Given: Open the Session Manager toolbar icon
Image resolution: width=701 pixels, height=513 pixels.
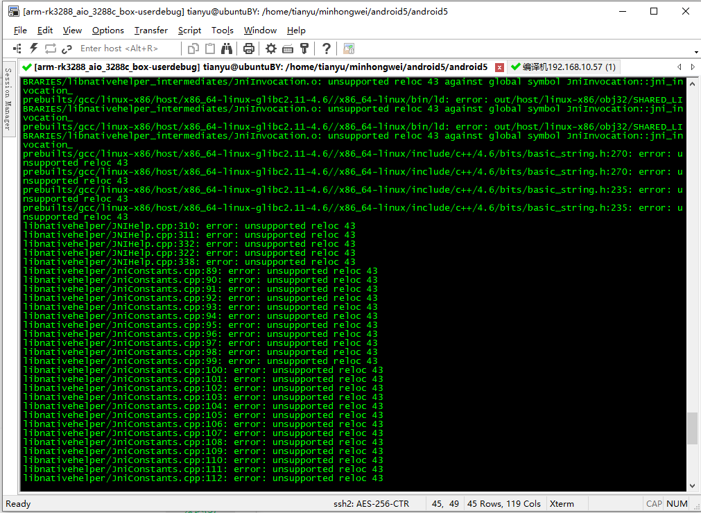Looking at the screenshot, I should (17, 49).
